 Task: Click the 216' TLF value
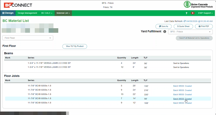pyautogui.click(x=146, y=90)
